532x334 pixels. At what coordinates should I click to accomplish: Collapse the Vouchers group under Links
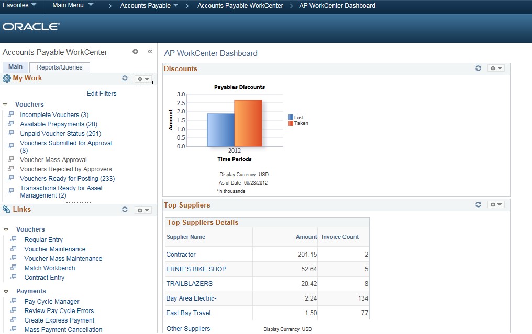click(6, 230)
